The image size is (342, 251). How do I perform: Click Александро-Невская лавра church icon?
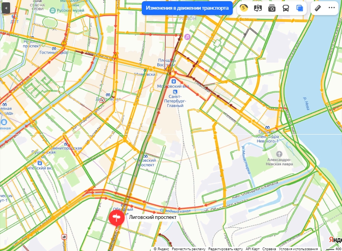point(279,154)
